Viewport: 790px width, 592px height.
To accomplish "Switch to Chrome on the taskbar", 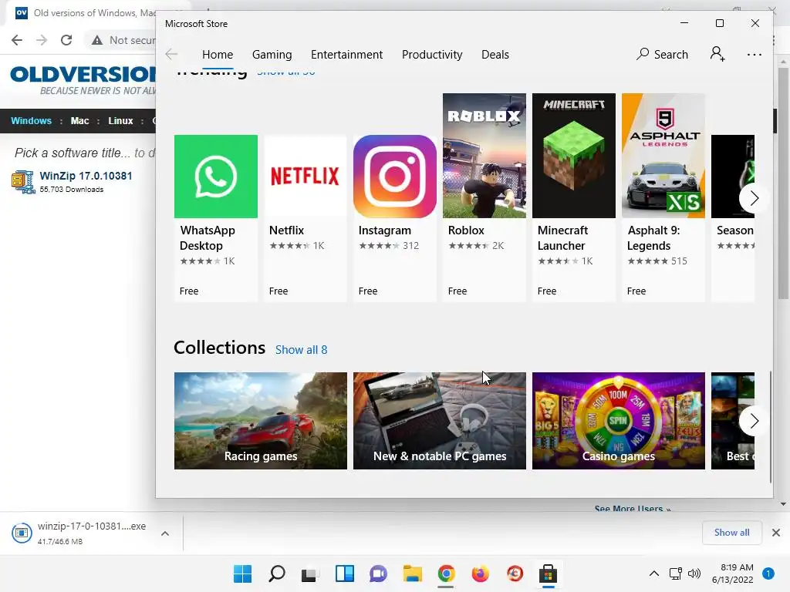I will click(x=446, y=573).
